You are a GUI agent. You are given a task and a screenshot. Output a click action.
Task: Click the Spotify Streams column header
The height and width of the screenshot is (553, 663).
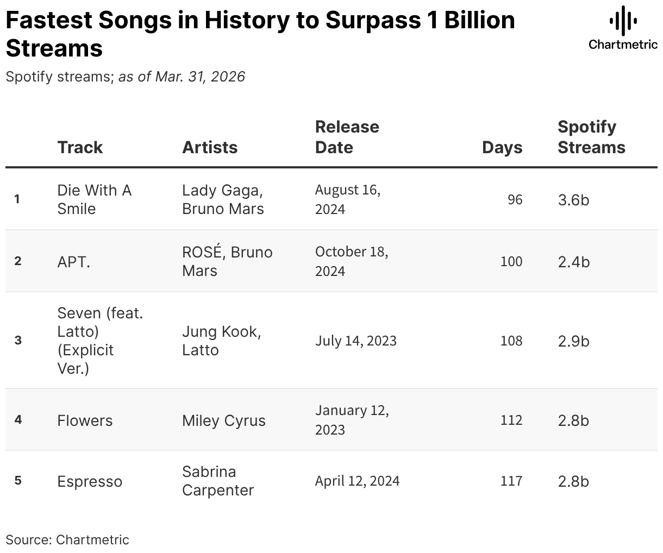click(x=591, y=137)
